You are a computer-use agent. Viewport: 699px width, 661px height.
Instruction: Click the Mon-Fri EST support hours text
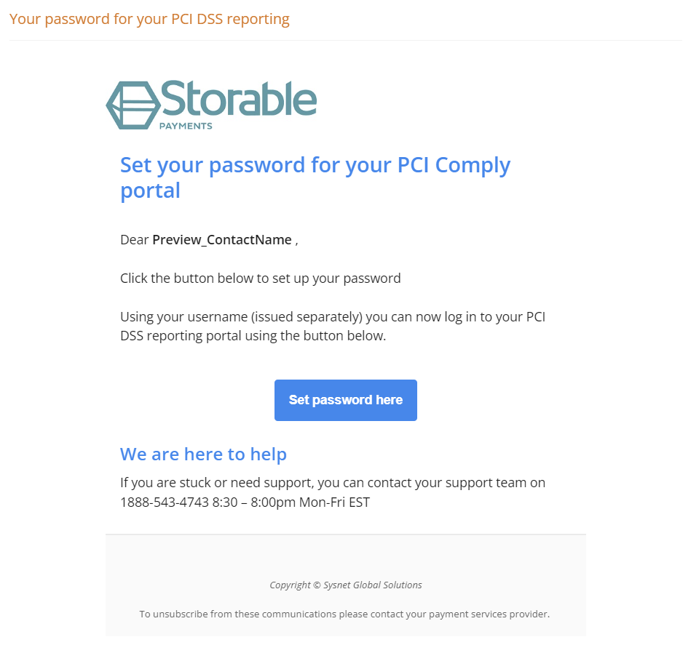pyautogui.click(x=334, y=502)
